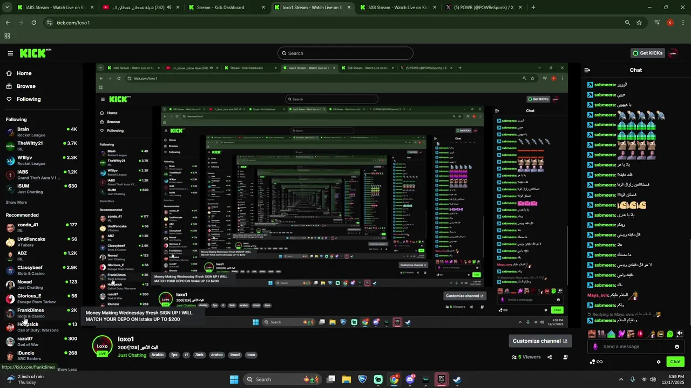Click Novad channel avatar
Viewport: 691px width, 388px height.
tap(10, 285)
